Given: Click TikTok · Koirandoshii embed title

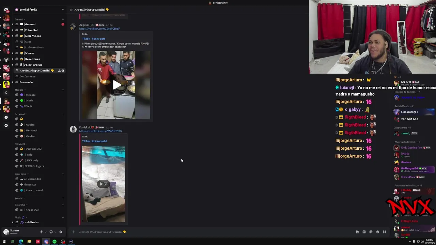Looking at the screenshot, I should [94, 141].
